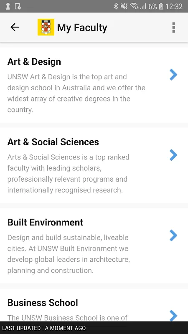Choose the Built Environment heading
Viewport: 188px width, 334px height.
point(45,222)
